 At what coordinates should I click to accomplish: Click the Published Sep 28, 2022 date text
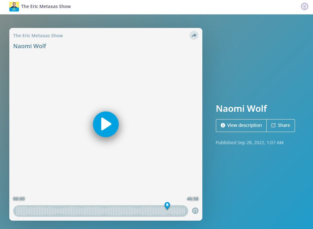pyautogui.click(x=249, y=143)
